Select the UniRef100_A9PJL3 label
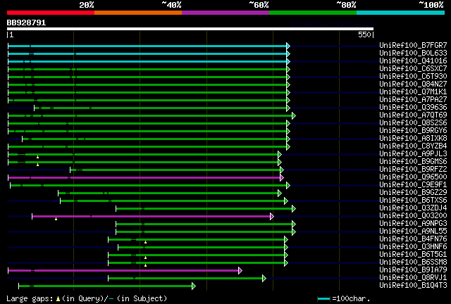The image size is (451, 304). coord(413,153)
